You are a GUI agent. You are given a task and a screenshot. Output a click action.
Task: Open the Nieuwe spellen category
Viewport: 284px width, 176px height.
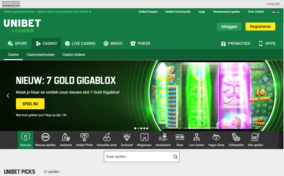coord(45,140)
